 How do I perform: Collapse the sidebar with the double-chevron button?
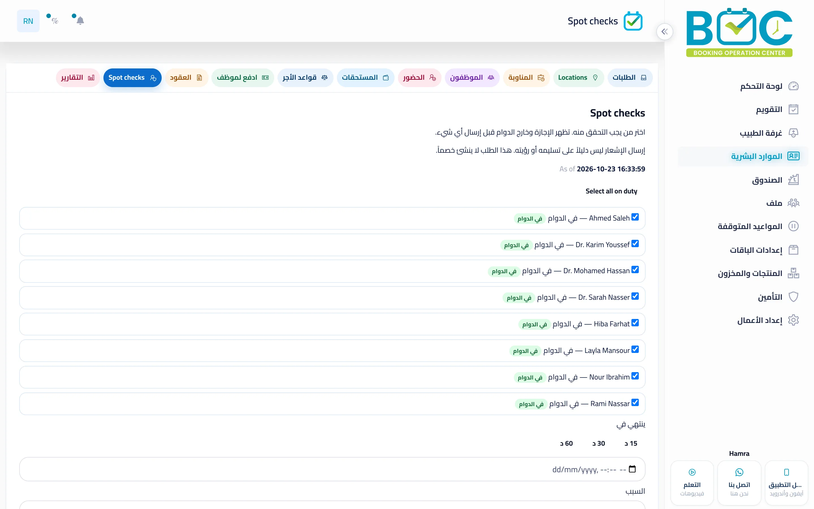[664, 32]
